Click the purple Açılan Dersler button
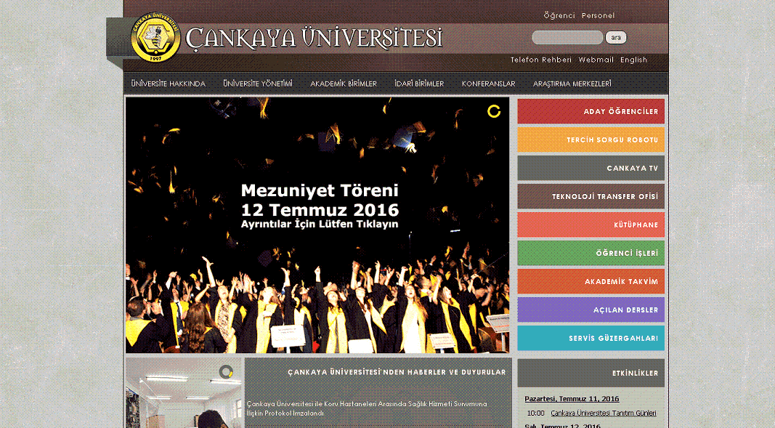This screenshot has width=775, height=428. 591,310
